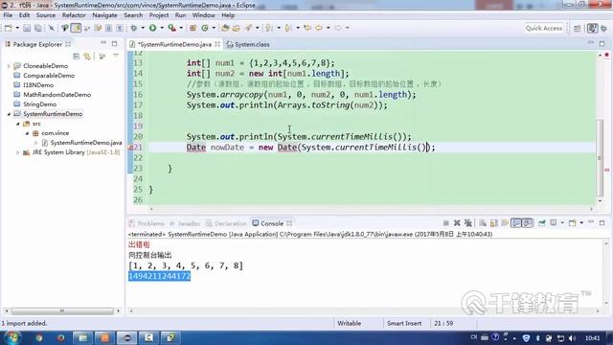The width and height of the screenshot is (613, 345).
Task: Click the Save toolbar icon
Action: coord(27,28)
